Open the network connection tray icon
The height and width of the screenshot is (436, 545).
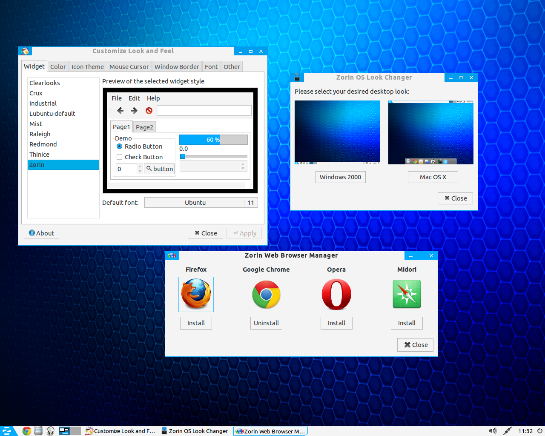coord(507,431)
